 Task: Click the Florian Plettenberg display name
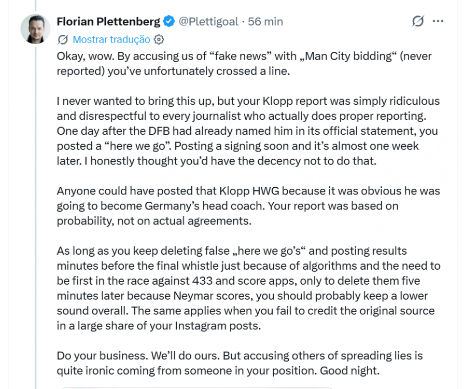point(108,21)
